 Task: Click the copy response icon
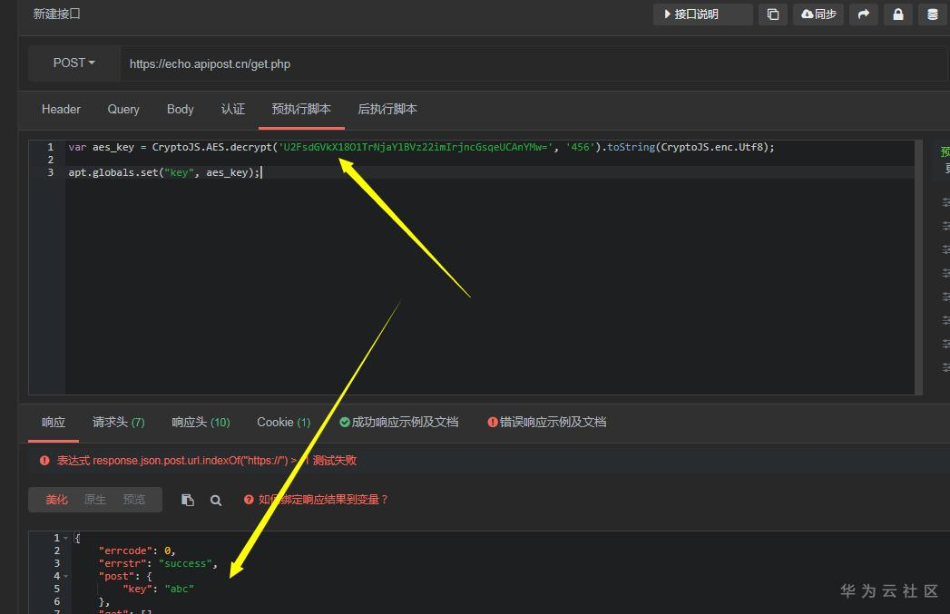coord(188,500)
